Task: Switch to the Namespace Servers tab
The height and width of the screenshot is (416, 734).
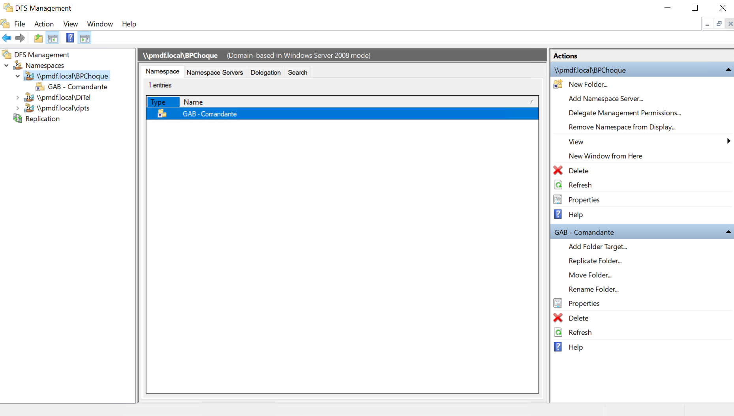Action: point(215,72)
